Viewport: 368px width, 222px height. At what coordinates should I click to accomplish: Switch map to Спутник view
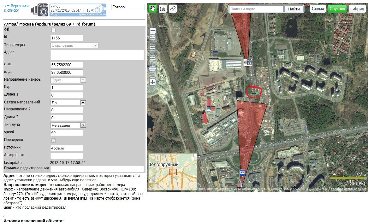point(337,9)
